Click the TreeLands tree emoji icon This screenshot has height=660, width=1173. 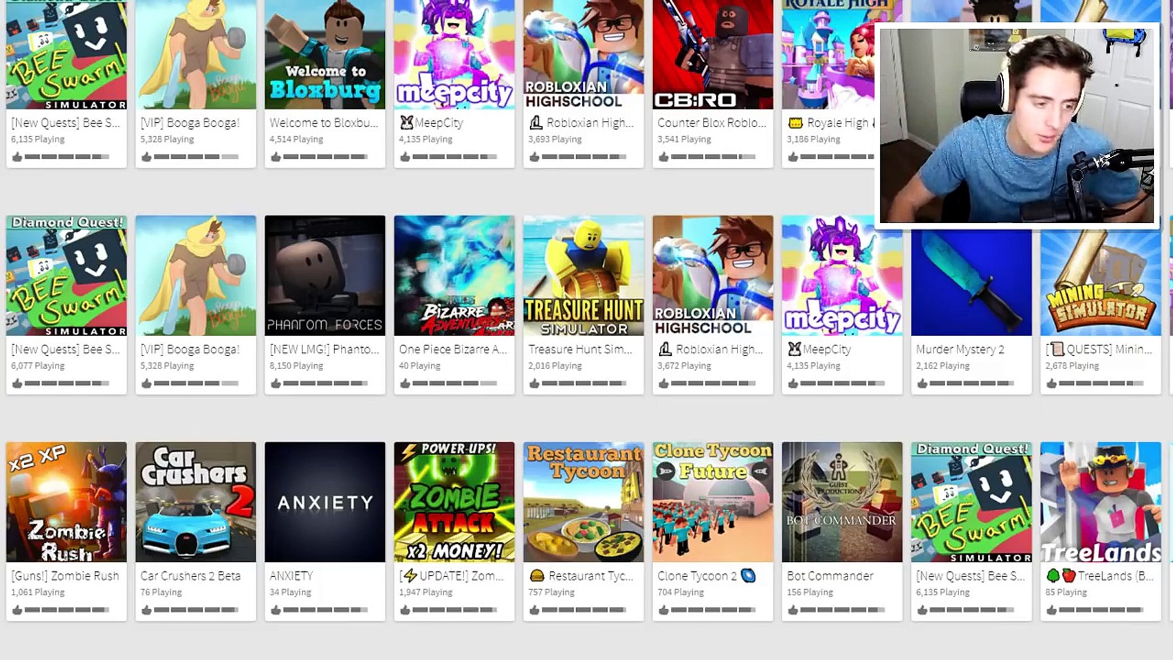1053,576
